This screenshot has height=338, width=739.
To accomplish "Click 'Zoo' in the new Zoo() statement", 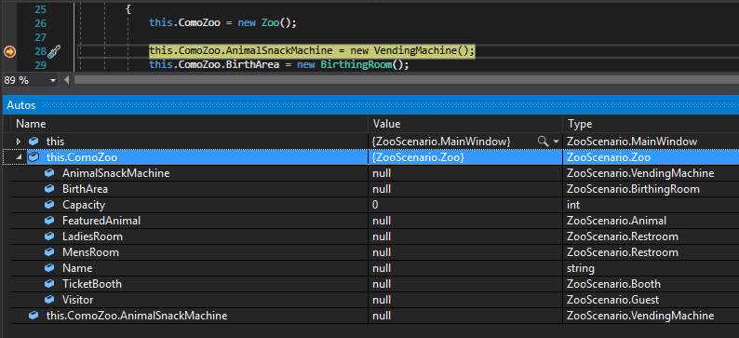I will 271,22.
